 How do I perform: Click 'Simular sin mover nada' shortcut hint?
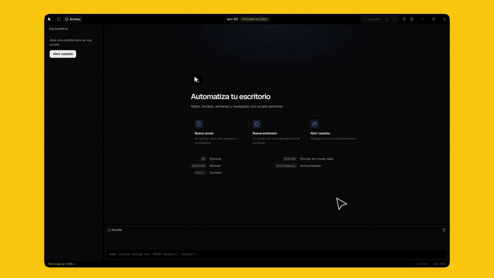click(x=308, y=159)
